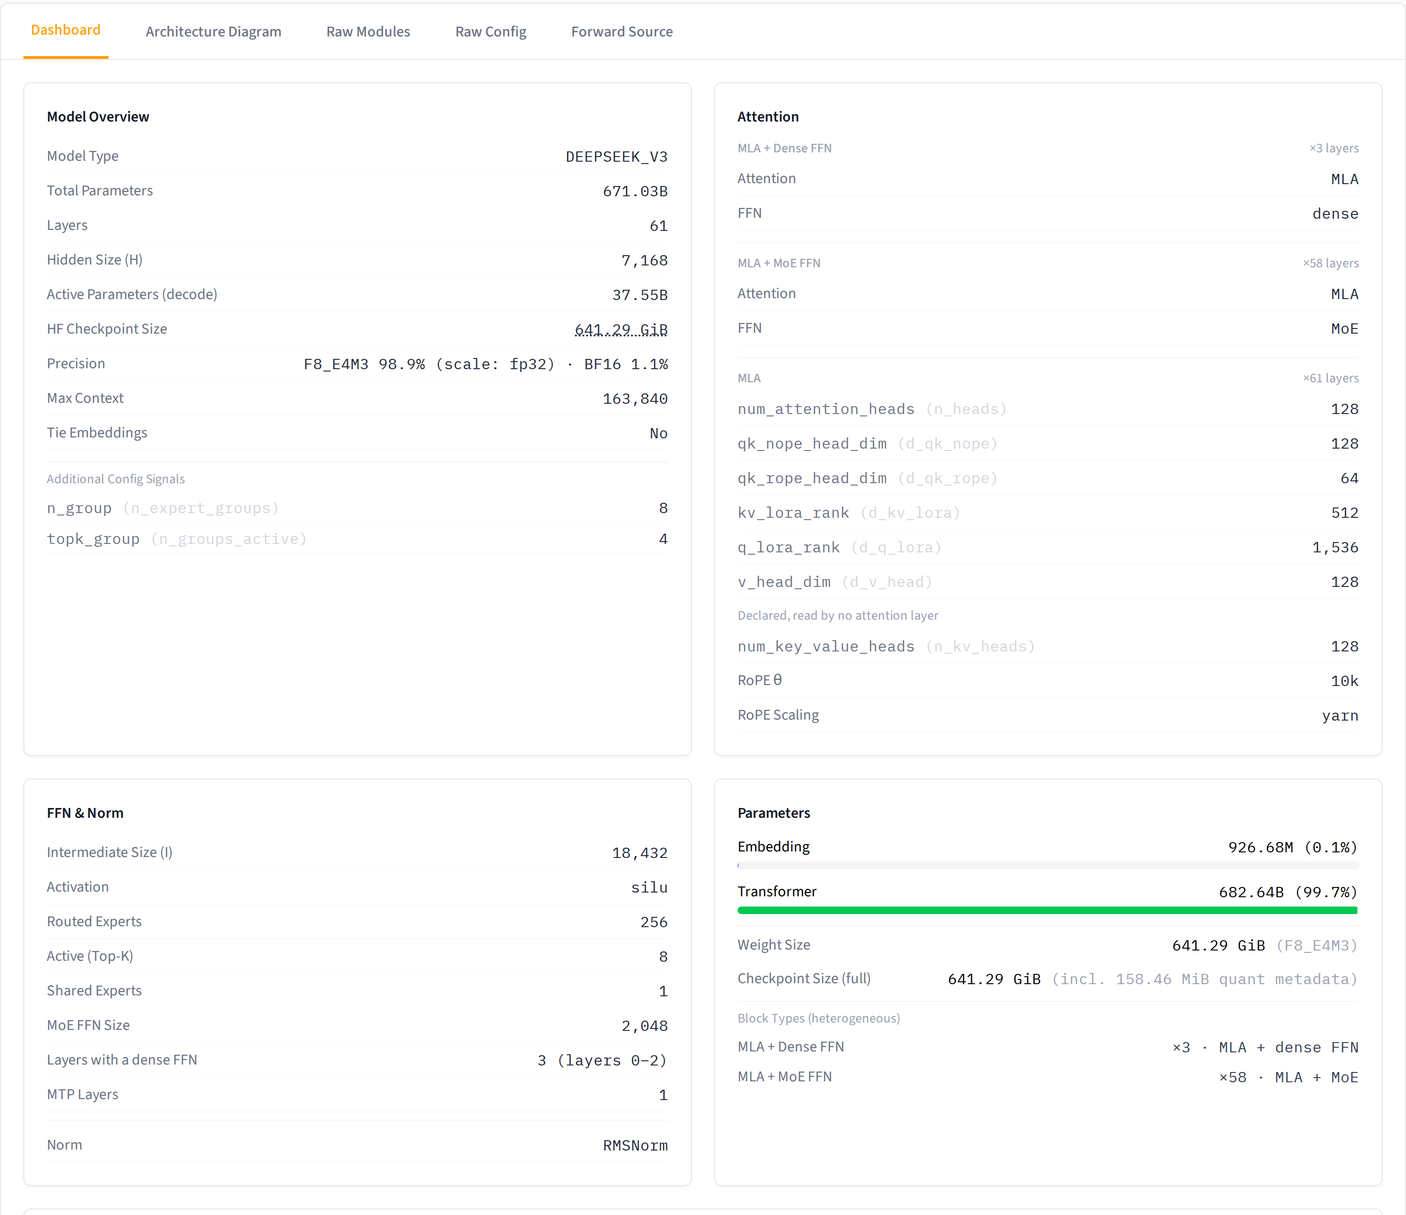Select the Max Context value 163,840
1406x1215 pixels.
pos(635,399)
